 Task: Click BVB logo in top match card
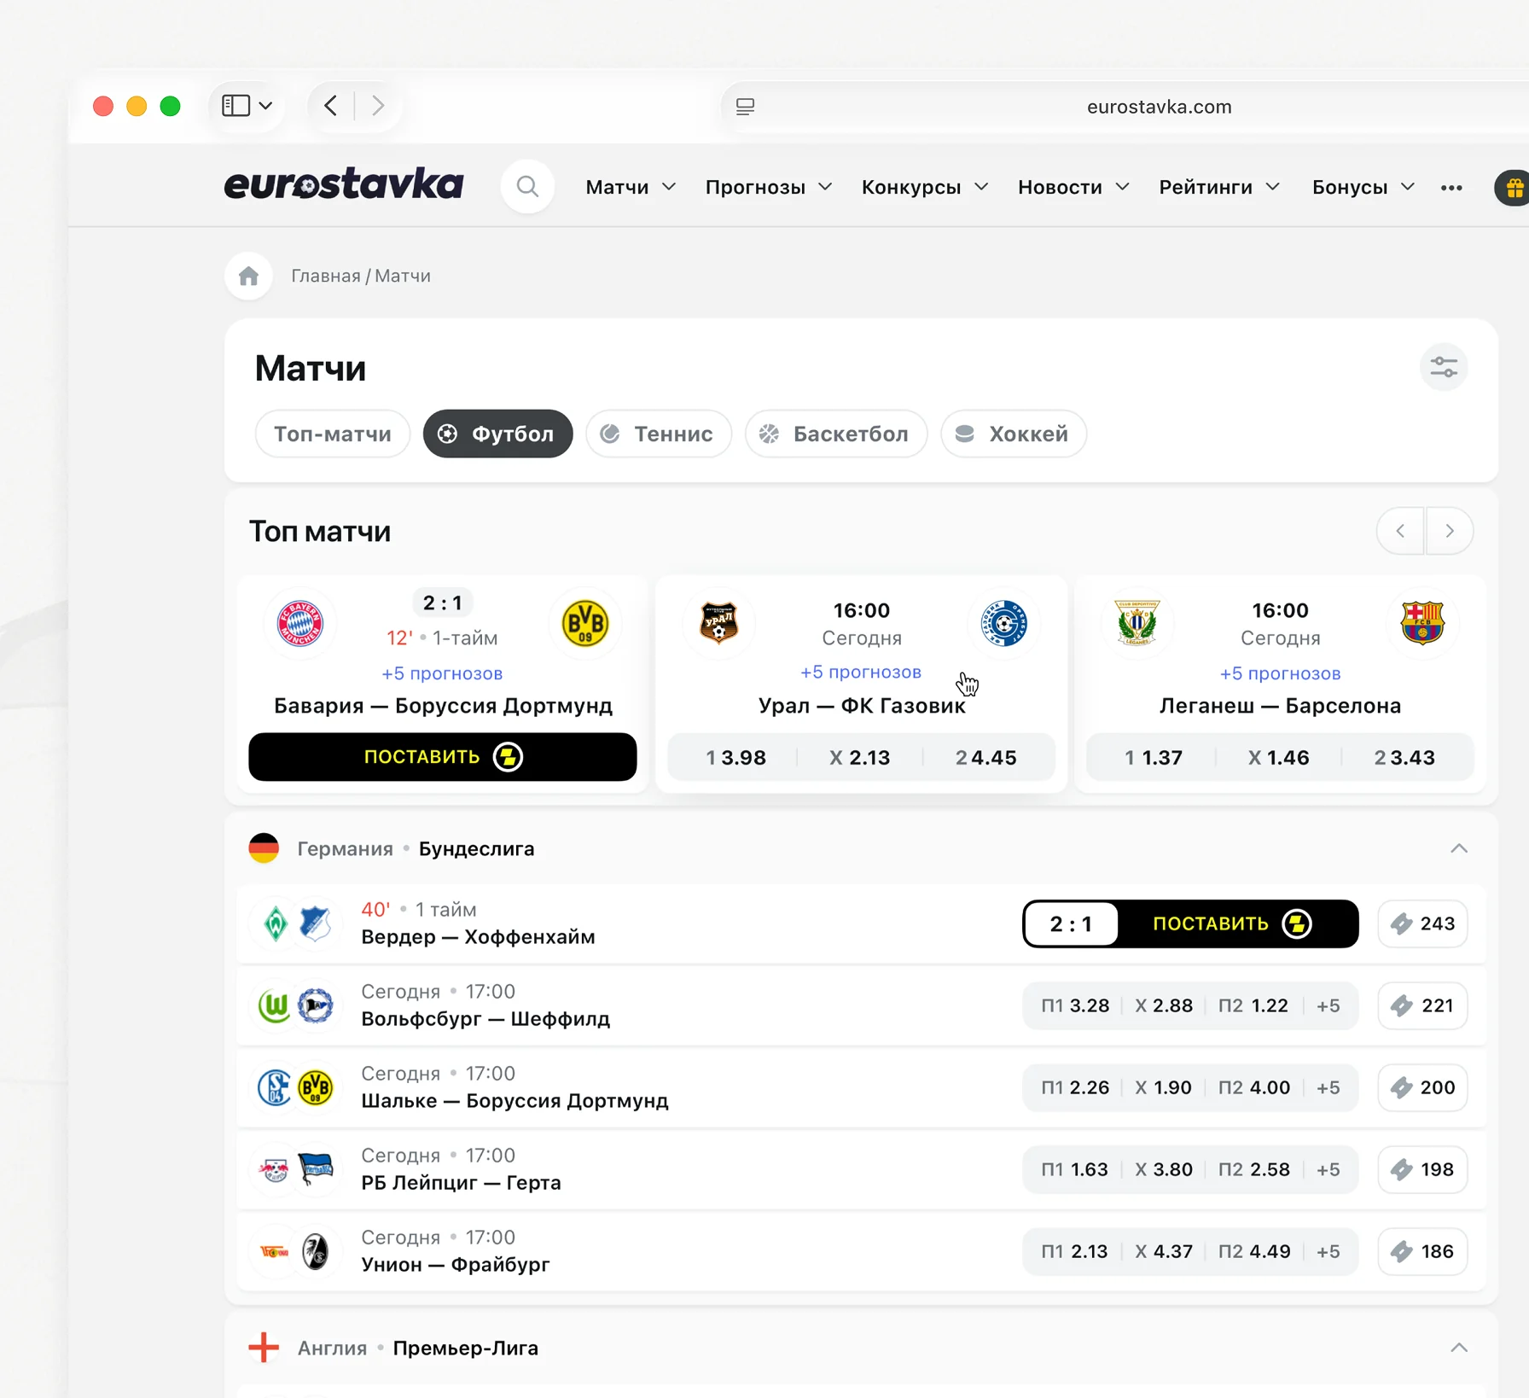pos(584,623)
